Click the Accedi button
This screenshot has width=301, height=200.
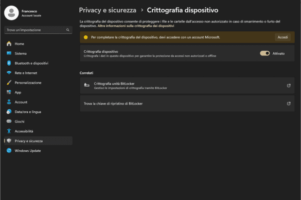(x=282, y=37)
